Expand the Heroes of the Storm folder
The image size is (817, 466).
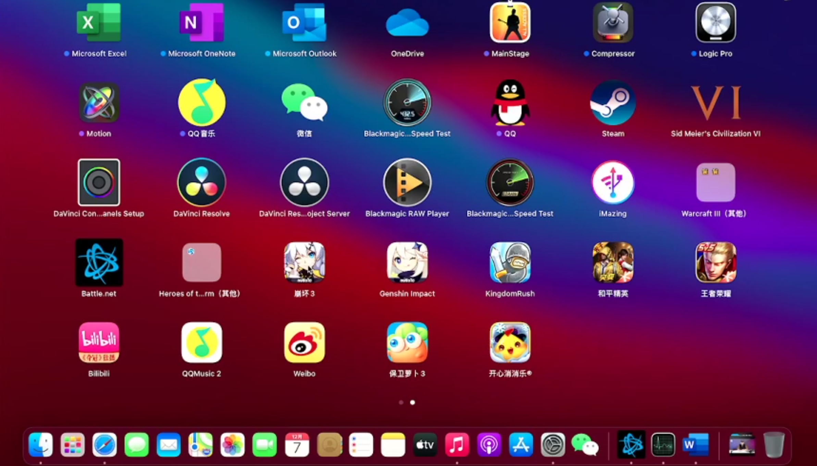pyautogui.click(x=201, y=262)
